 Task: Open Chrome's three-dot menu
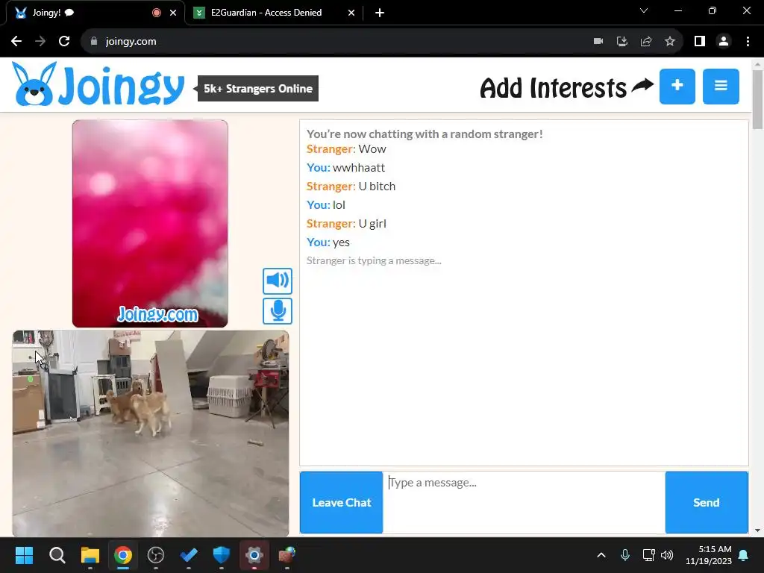click(x=748, y=42)
